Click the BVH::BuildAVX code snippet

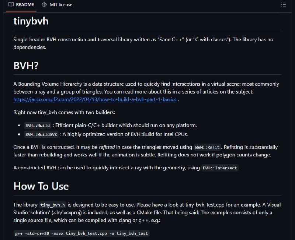41,134
